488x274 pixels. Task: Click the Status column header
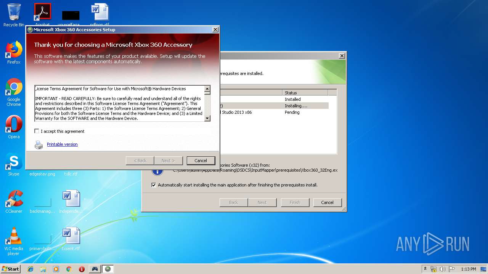pos(305,92)
